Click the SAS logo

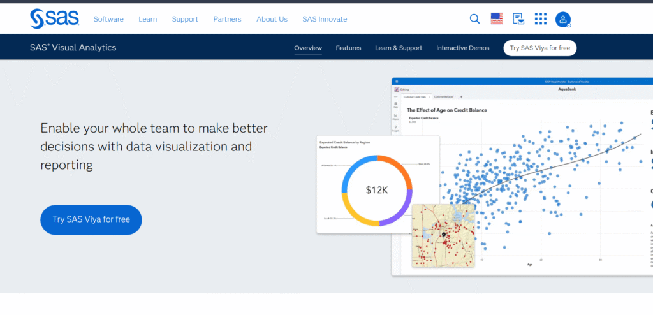(x=55, y=18)
